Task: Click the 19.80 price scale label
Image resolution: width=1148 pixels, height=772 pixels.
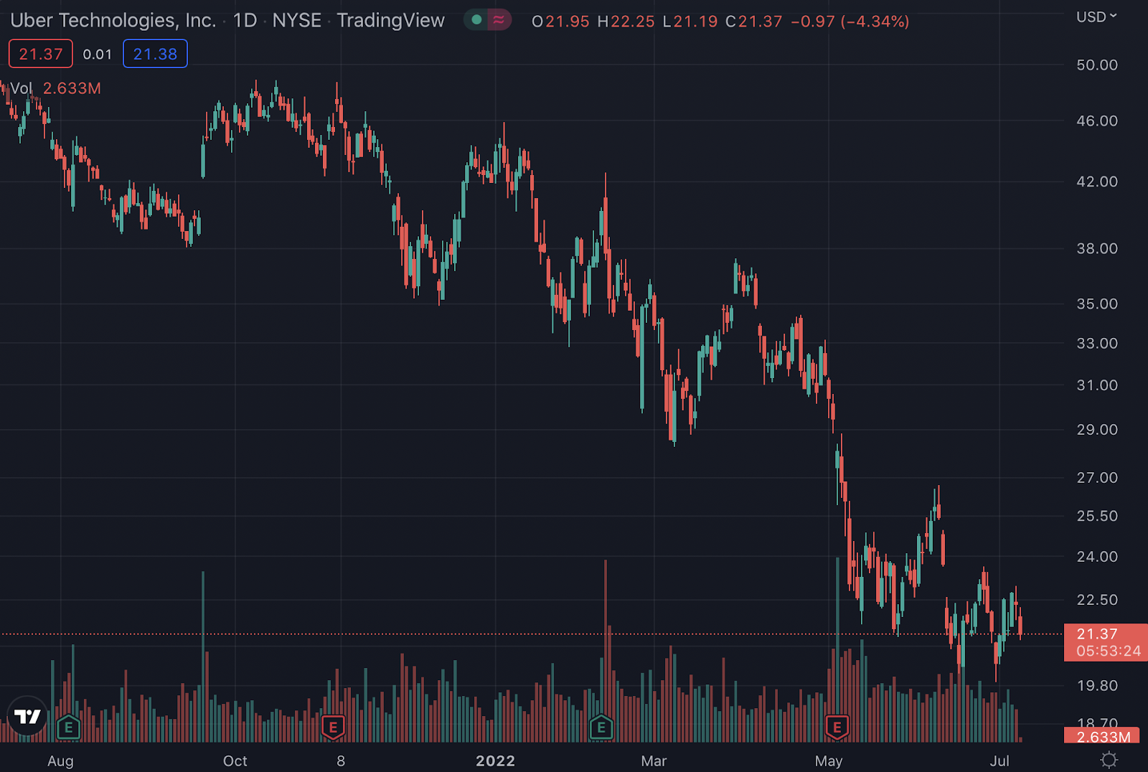Action: pos(1097,685)
